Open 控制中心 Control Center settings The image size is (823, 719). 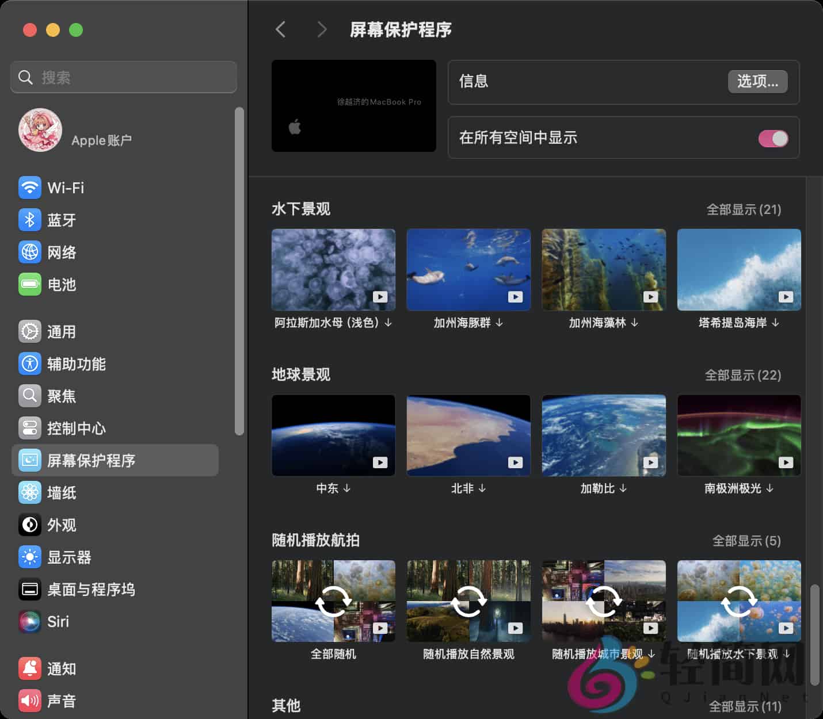tap(77, 428)
